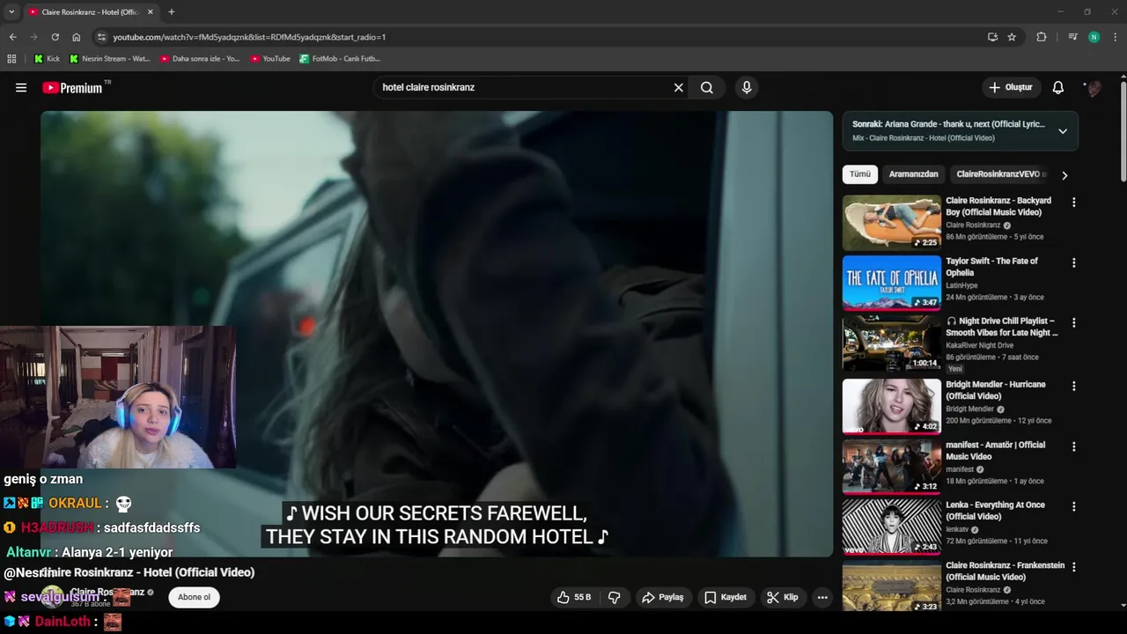1127x634 pixels.
Task: Open new browser tab plus
Action: pyautogui.click(x=172, y=12)
